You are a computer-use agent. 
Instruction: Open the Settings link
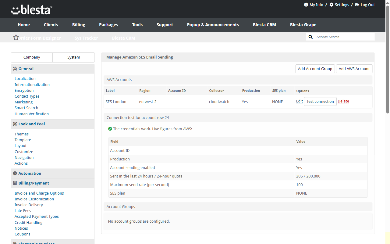[342, 5]
